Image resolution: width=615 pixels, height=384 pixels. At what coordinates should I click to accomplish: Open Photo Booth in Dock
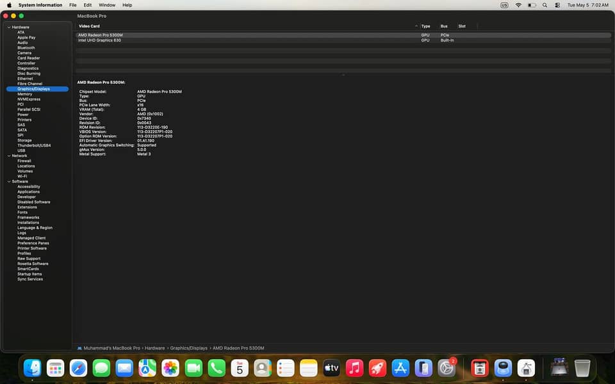(480, 369)
